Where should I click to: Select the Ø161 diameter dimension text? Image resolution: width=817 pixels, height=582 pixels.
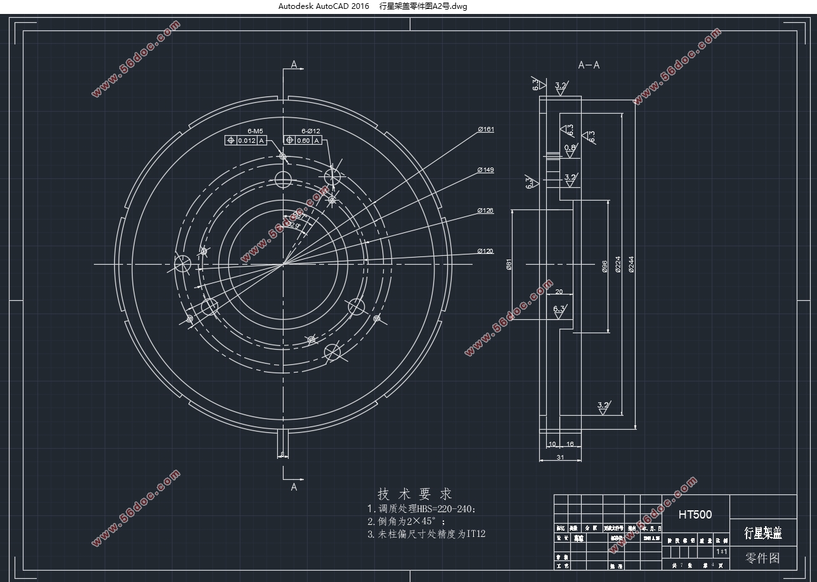(486, 129)
